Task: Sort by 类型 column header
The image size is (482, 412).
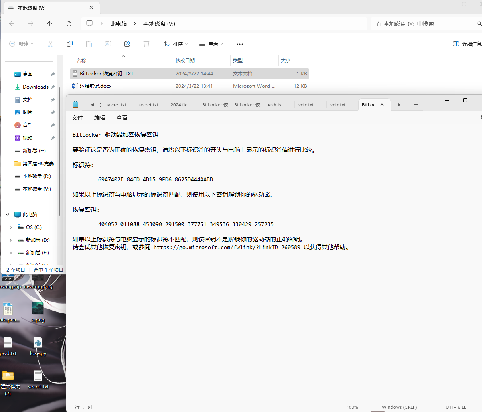Action: tap(238, 60)
